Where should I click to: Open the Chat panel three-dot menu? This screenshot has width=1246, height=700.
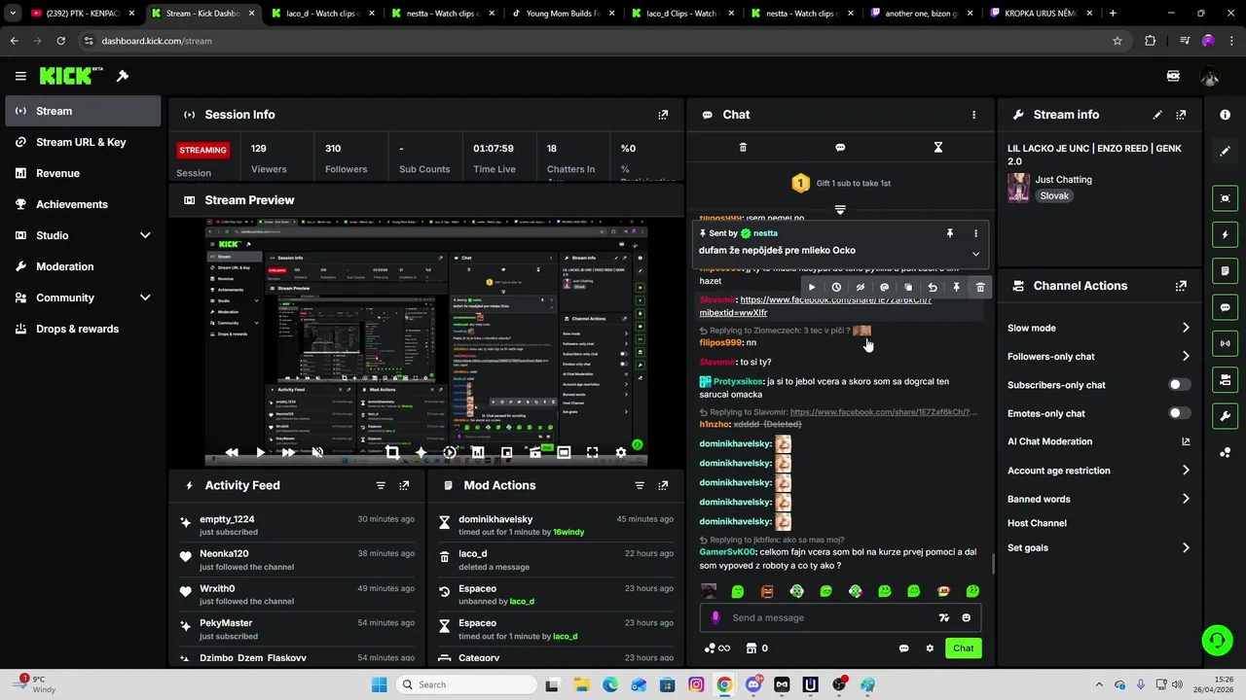coord(973,115)
